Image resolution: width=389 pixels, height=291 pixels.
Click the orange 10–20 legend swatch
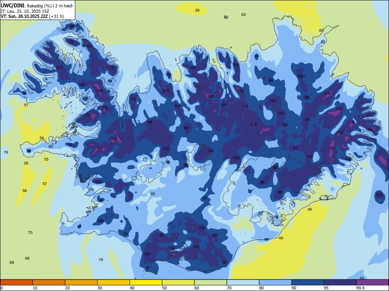(x=49, y=282)
